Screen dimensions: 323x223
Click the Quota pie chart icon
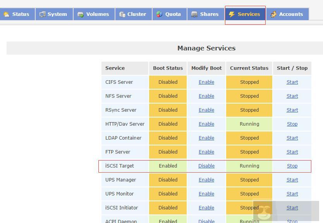tap(160, 14)
